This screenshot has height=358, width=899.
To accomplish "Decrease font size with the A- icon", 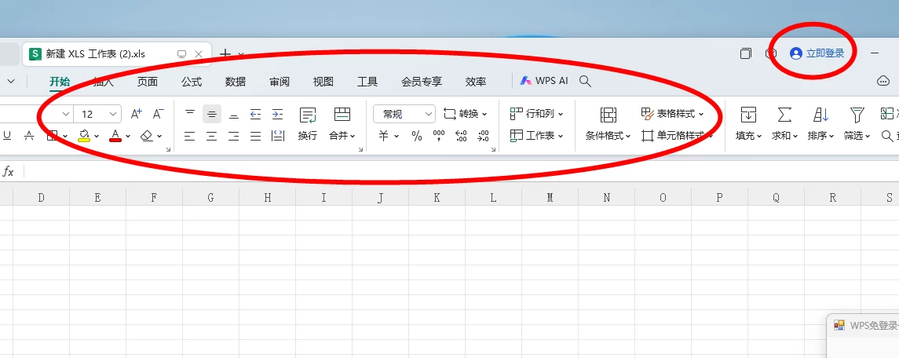I will coord(159,114).
